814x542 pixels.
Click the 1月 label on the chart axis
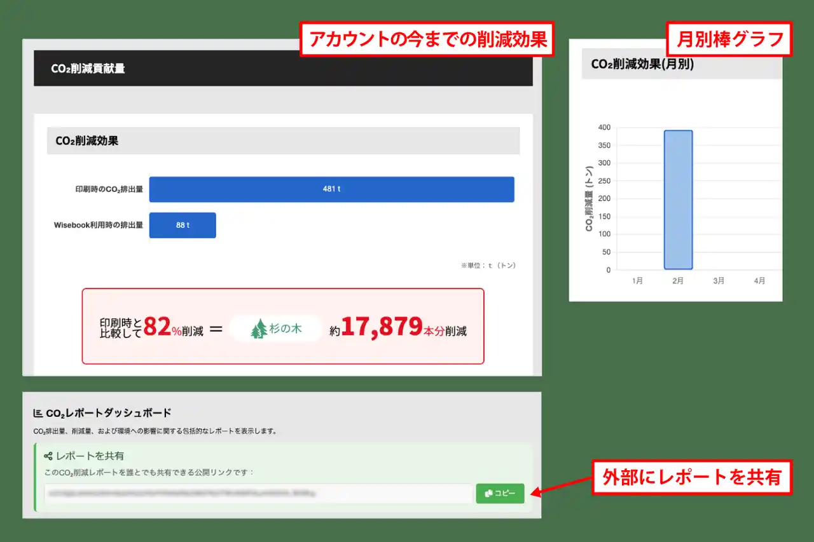(x=638, y=281)
